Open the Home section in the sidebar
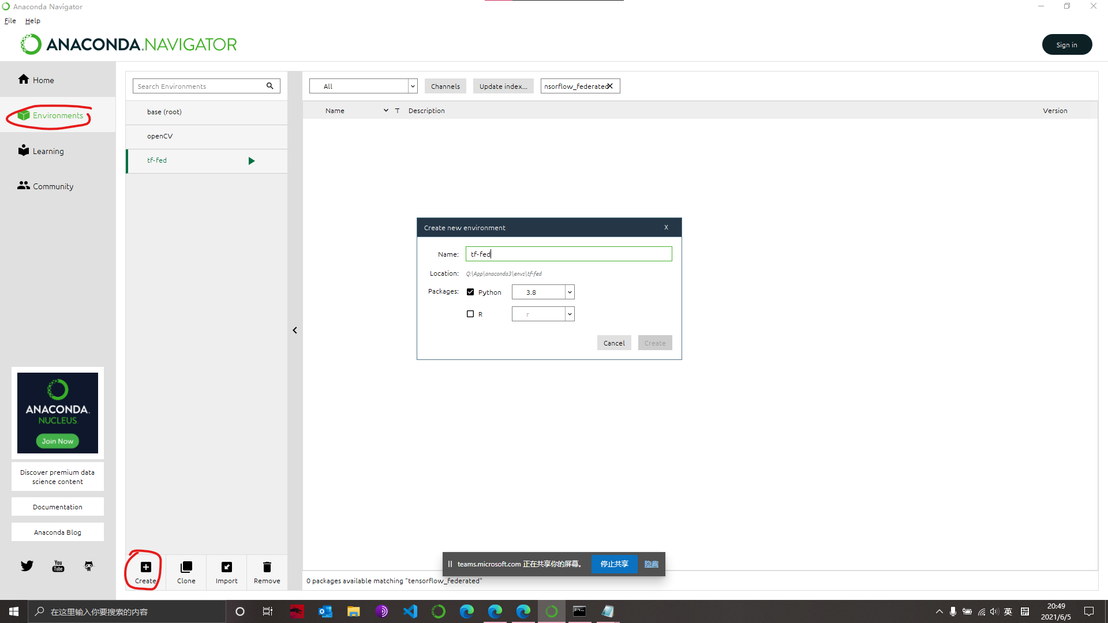This screenshot has width=1108, height=623. [42, 80]
